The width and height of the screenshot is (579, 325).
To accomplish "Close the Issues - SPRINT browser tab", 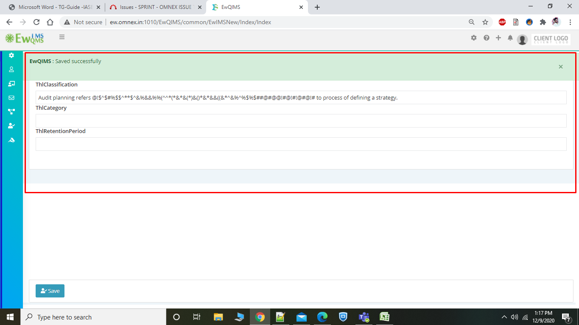I will (199, 7).
